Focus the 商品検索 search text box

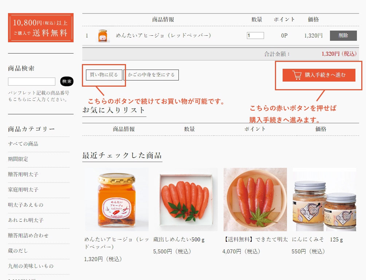point(32,82)
